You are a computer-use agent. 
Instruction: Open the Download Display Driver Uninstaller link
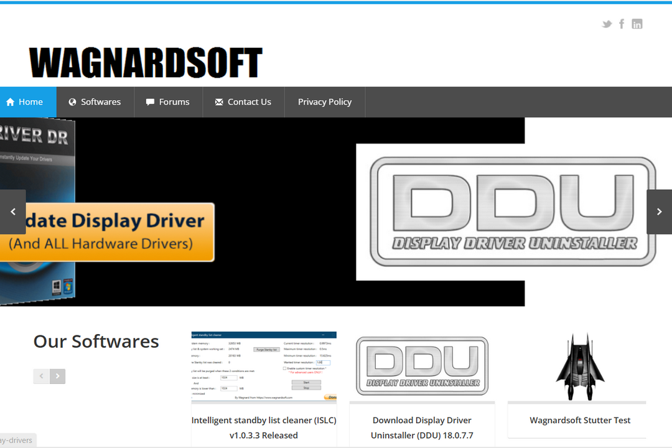click(422, 427)
